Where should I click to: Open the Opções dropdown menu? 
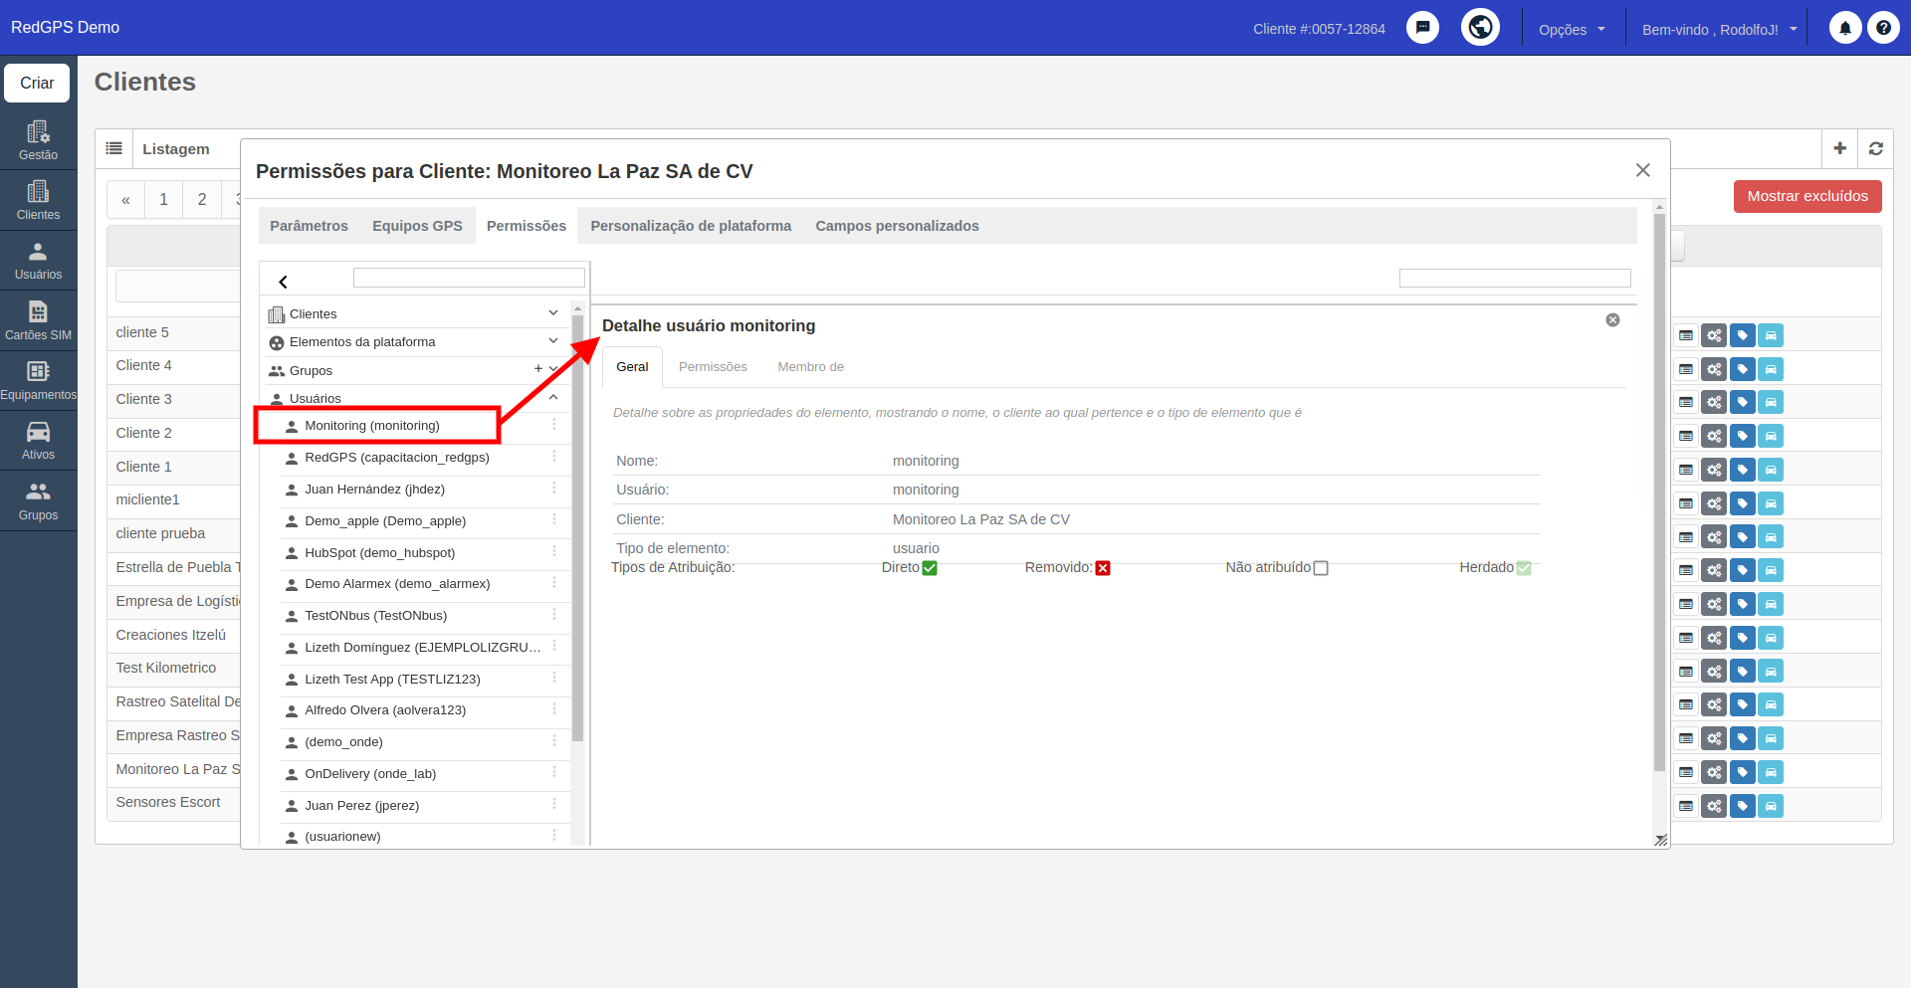click(1572, 29)
